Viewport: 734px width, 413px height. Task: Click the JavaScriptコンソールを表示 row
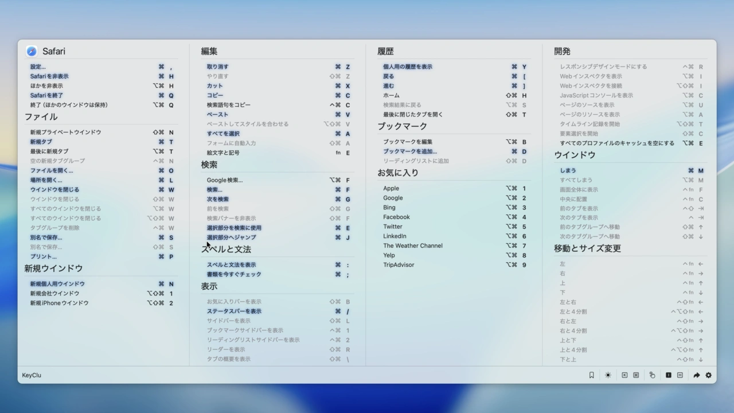pos(632,95)
